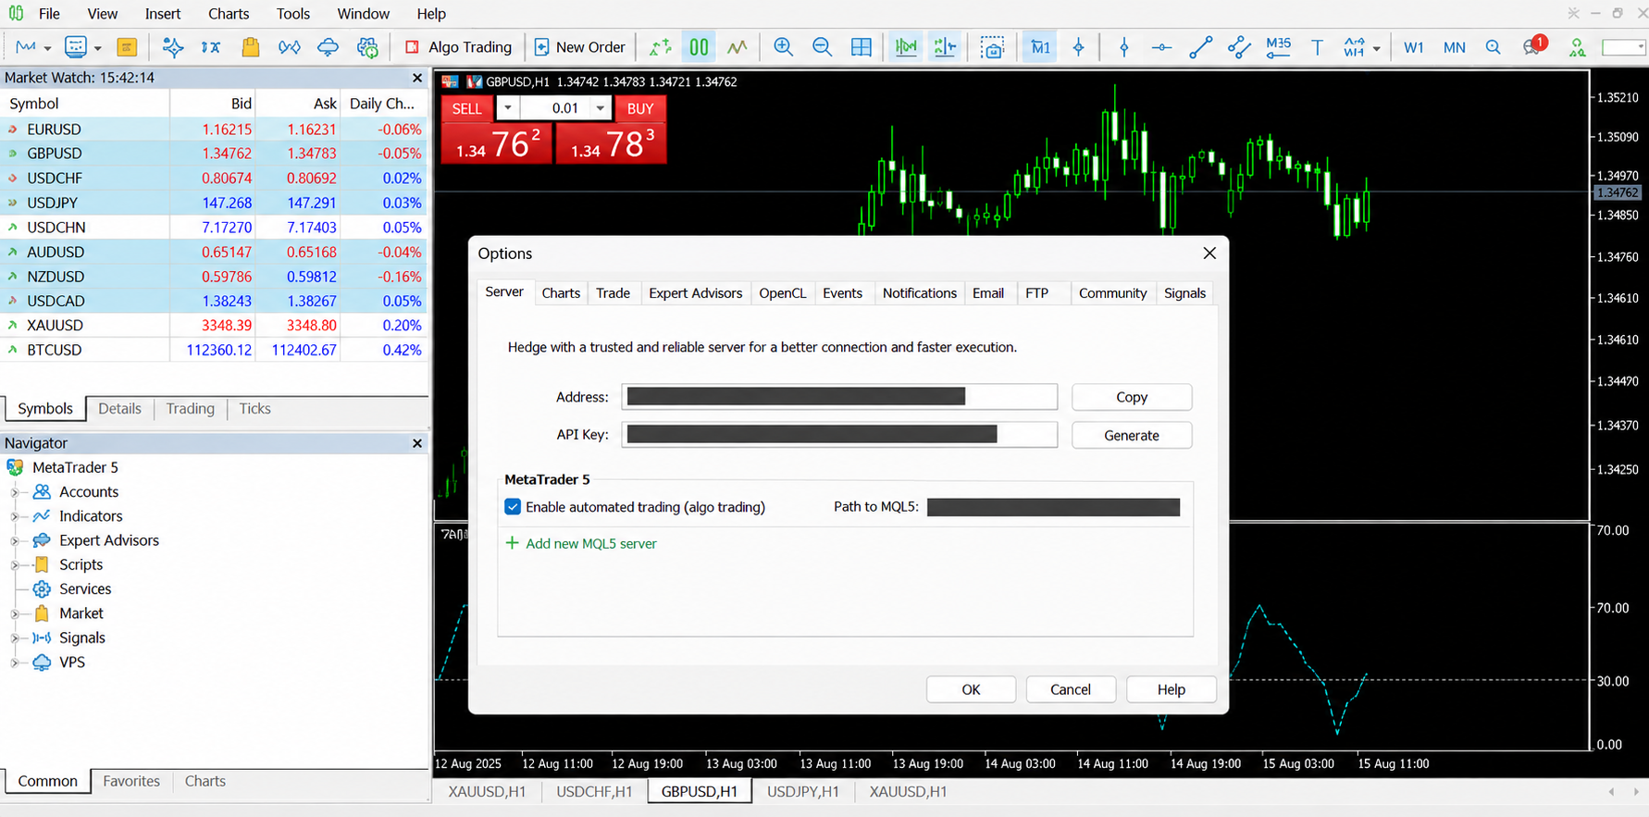Click the New Order button

coord(580,47)
